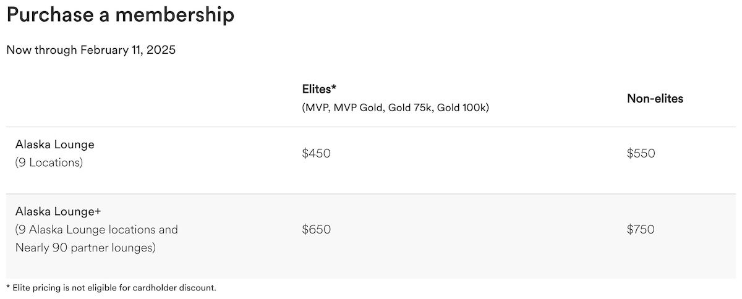This screenshot has height=299, width=742.
Task: Click the Nearly 90 partner lounges text
Action: pyautogui.click(x=85, y=248)
